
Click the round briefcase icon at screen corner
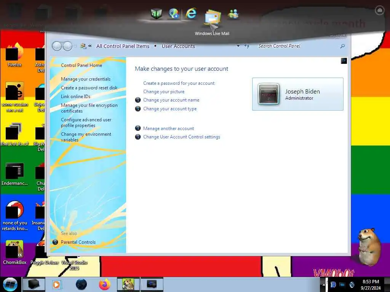(x=379, y=10)
